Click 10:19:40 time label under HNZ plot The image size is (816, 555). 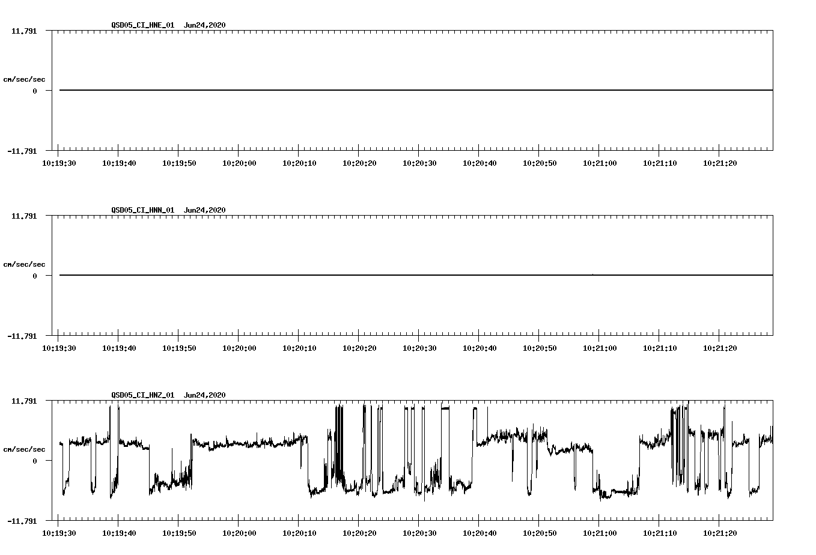click(119, 533)
